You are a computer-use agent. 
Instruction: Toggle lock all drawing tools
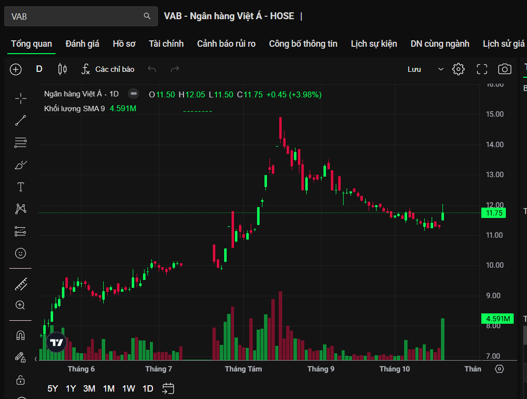coord(21,380)
